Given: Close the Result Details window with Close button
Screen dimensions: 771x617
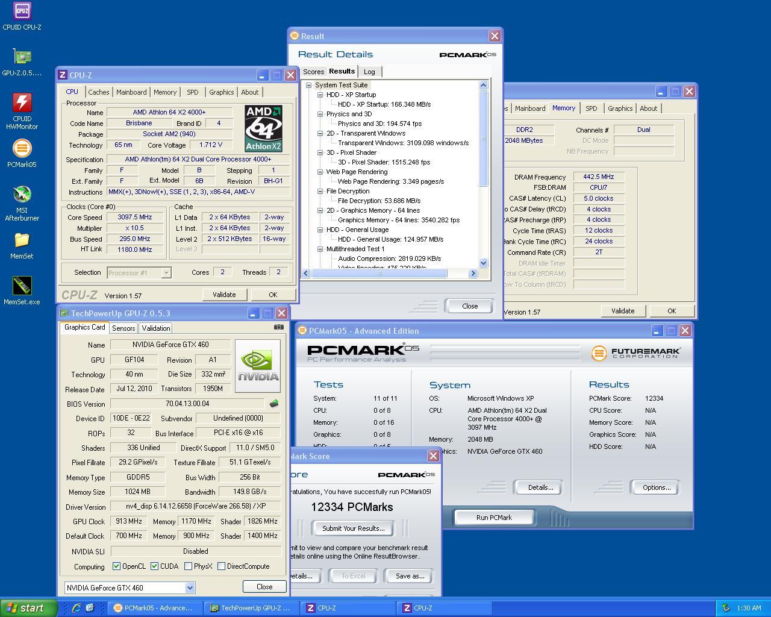Looking at the screenshot, I should (470, 306).
